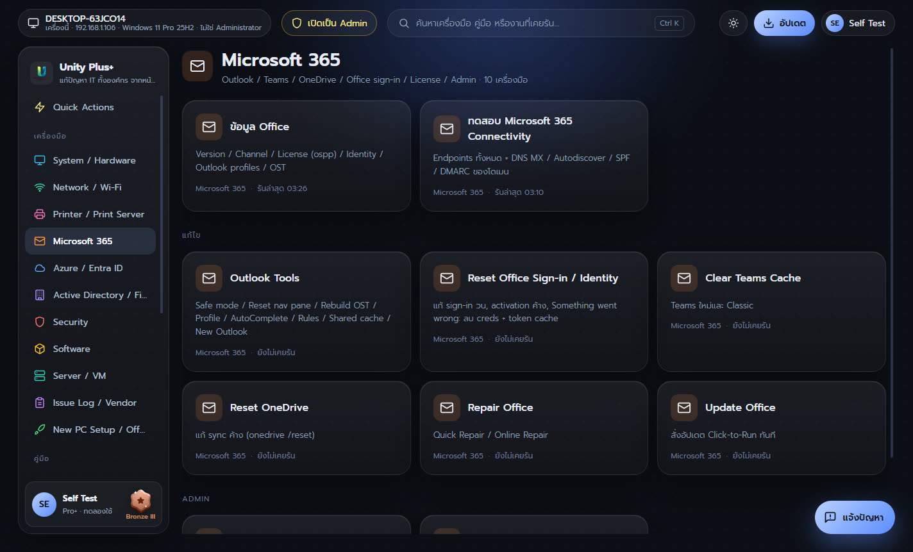Open the Server / VM icon
The image size is (913, 552).
pyautogui.click(x=40, y=376)
